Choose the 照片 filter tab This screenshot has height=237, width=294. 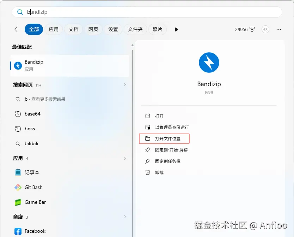(x=157, y=29)
